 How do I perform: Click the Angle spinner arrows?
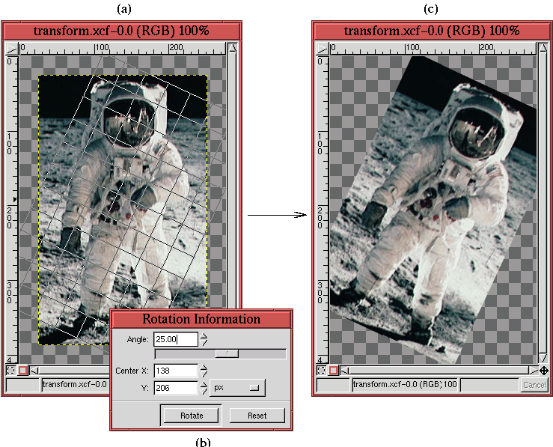click(204, 339)
